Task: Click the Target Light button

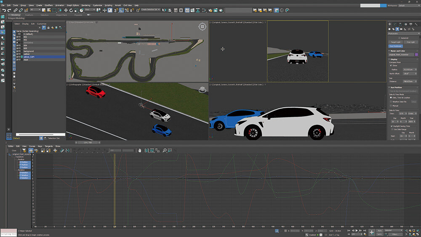Action: coord(395,42)
